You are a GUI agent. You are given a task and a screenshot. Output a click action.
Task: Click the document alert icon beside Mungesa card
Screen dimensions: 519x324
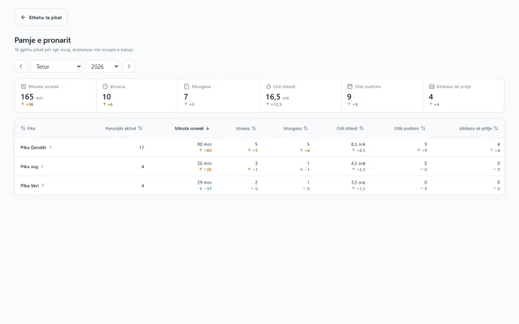coord(187,87)
